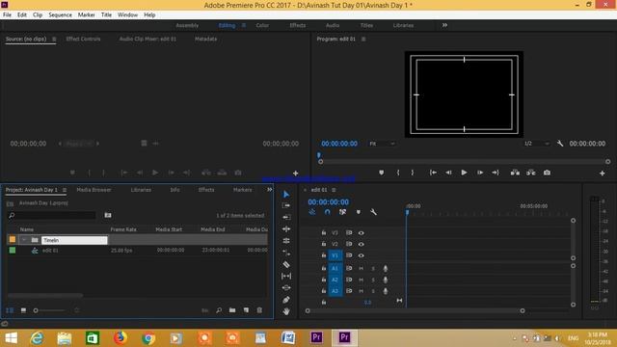Image resolution: width=617 pixels, height=347 pixels.
Task: Select the Selection tool arrow
Action: [x=286, y=195]
